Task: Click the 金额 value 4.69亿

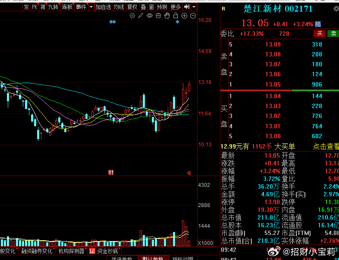Action: (270, 194)
